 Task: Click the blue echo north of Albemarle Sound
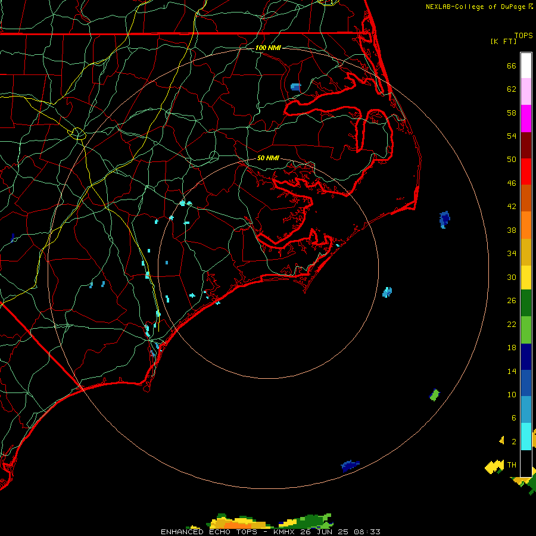pos(295,87)
